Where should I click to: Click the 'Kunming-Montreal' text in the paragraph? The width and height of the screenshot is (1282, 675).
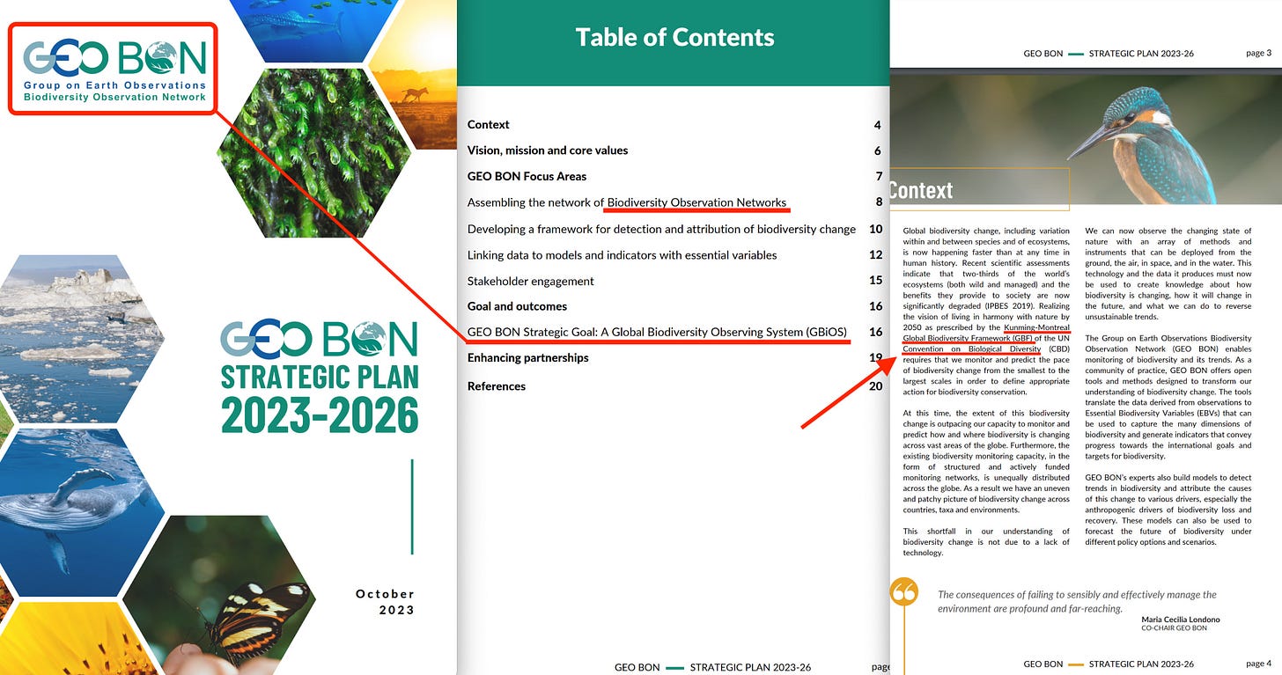point(1036,327)
